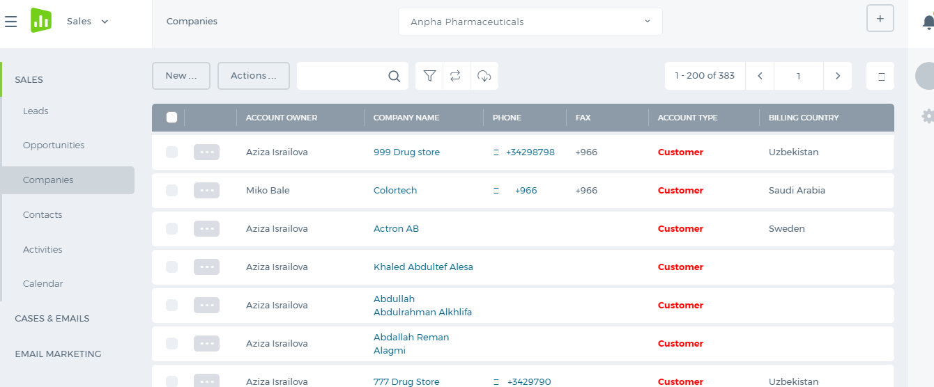Viewport: 934px width, 387px height.
Task: Click the refresh arrows icon
Action: coord(455,76)
